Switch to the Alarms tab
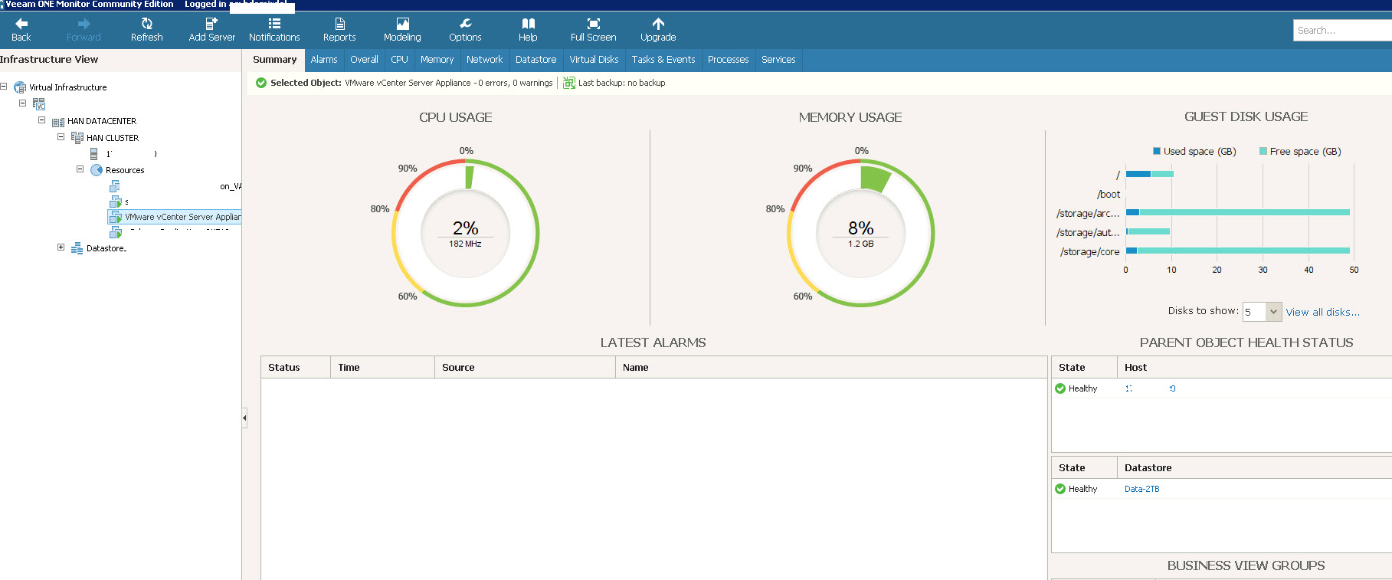Screen dimensions: 1392x580 [x=323, y=60]
